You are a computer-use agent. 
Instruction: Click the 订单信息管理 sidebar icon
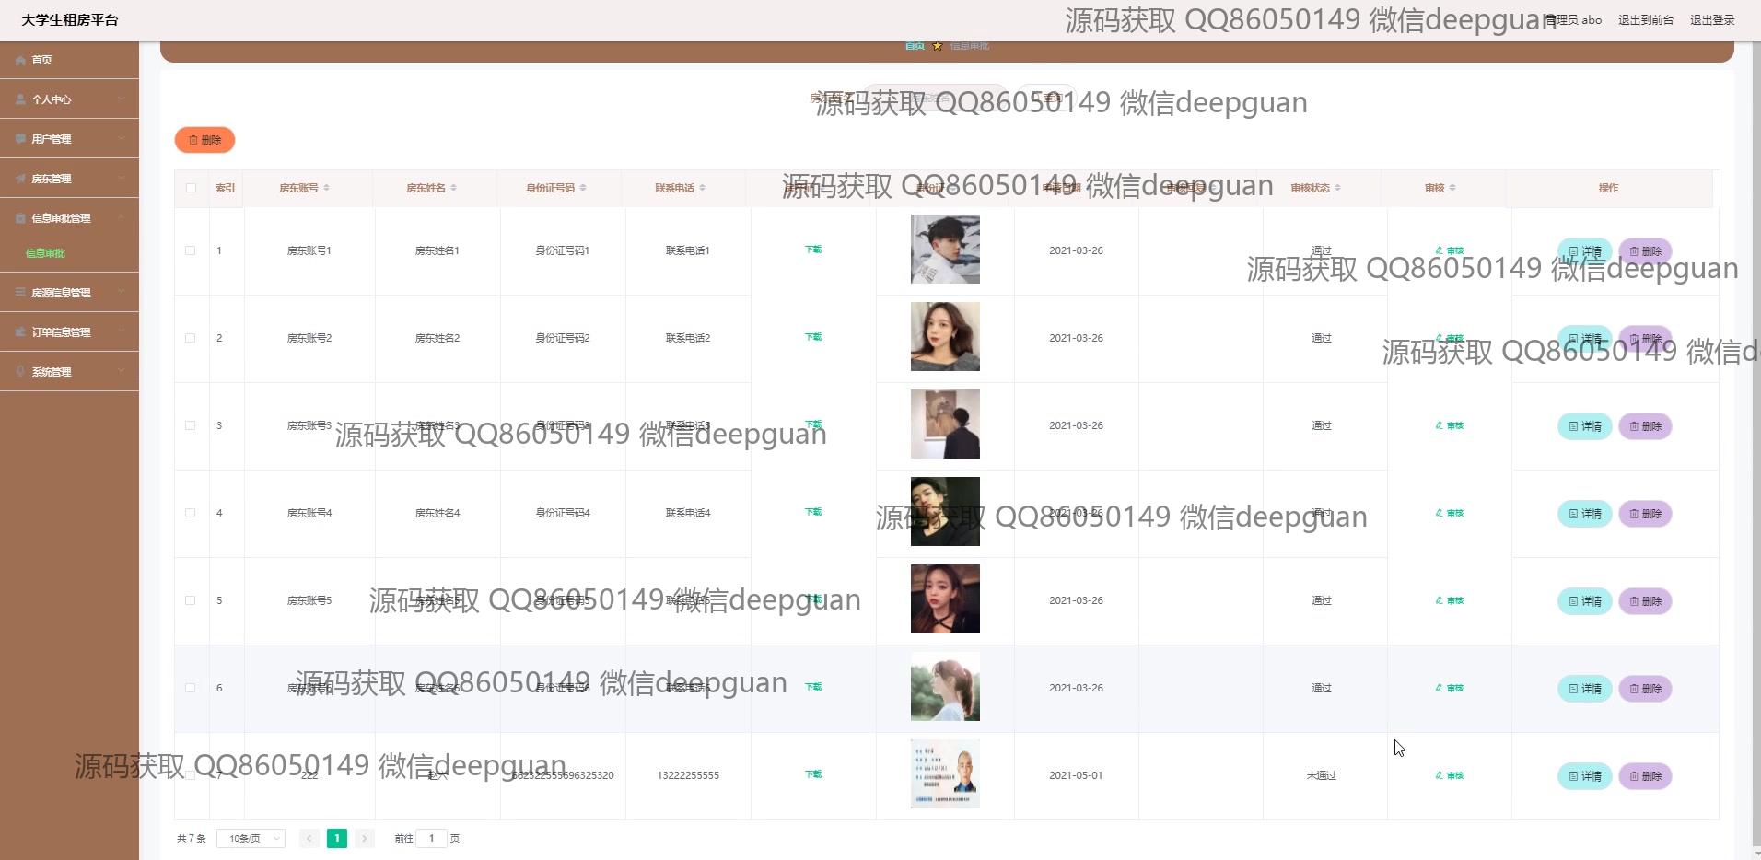[x=20, y=332]
